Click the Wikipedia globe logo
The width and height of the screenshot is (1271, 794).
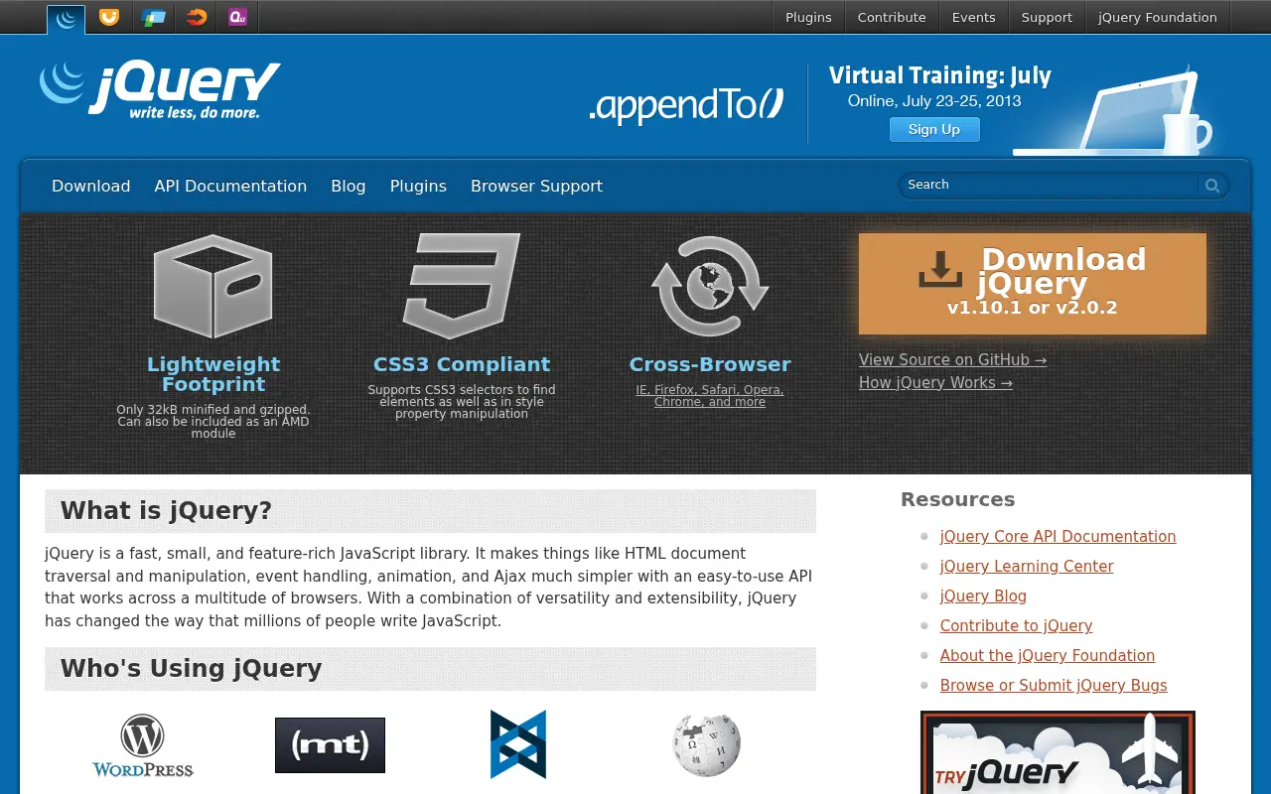(707, 744)
